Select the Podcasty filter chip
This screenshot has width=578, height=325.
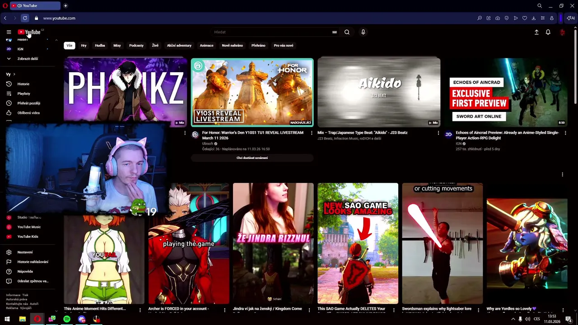tap(136, 46)
